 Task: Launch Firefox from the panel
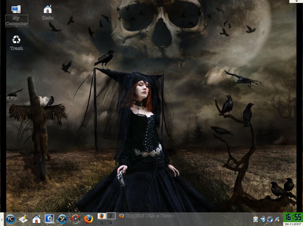pyautogui.click(x=89, y=219)
